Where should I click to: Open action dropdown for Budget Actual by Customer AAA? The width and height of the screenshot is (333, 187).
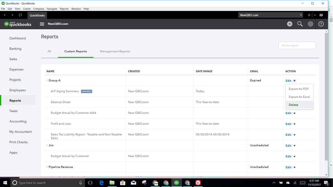click(x=295, y=113)
